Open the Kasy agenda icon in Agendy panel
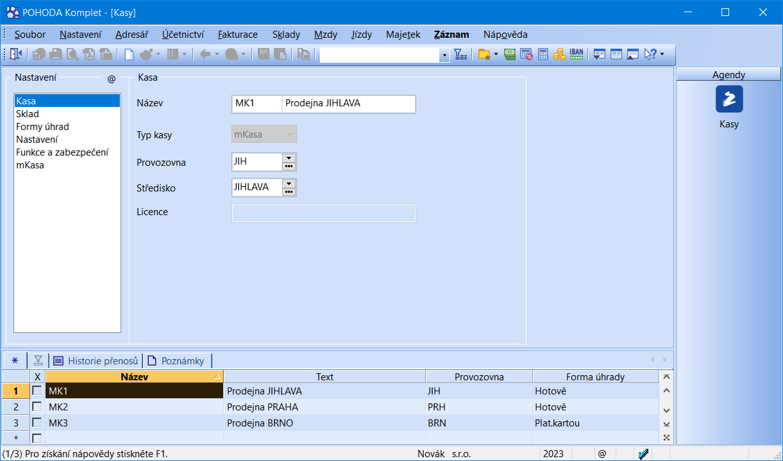The height and width of the screenshot is (461, 783). (x=729, y=99)
